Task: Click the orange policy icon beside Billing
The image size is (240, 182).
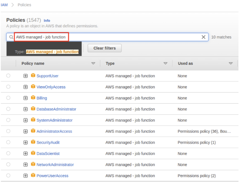Action: 33,98
